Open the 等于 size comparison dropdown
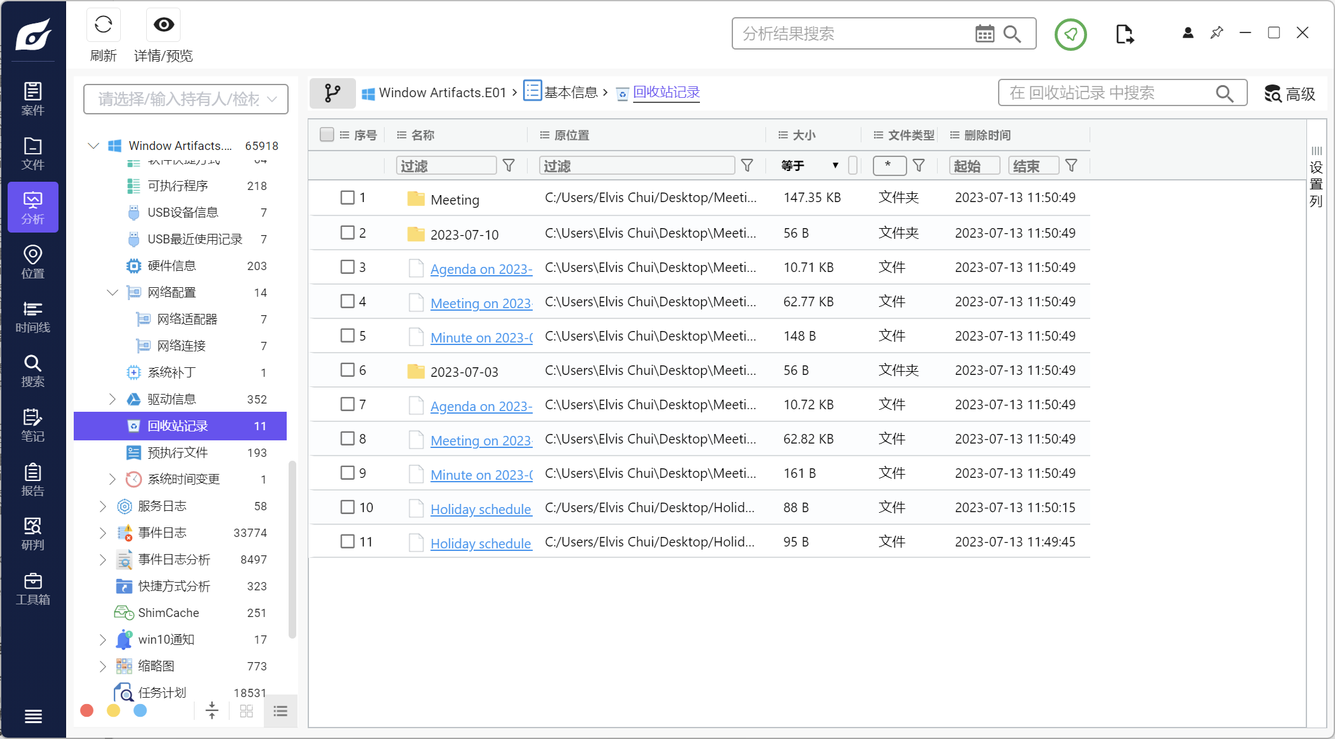 pos(809,166)
